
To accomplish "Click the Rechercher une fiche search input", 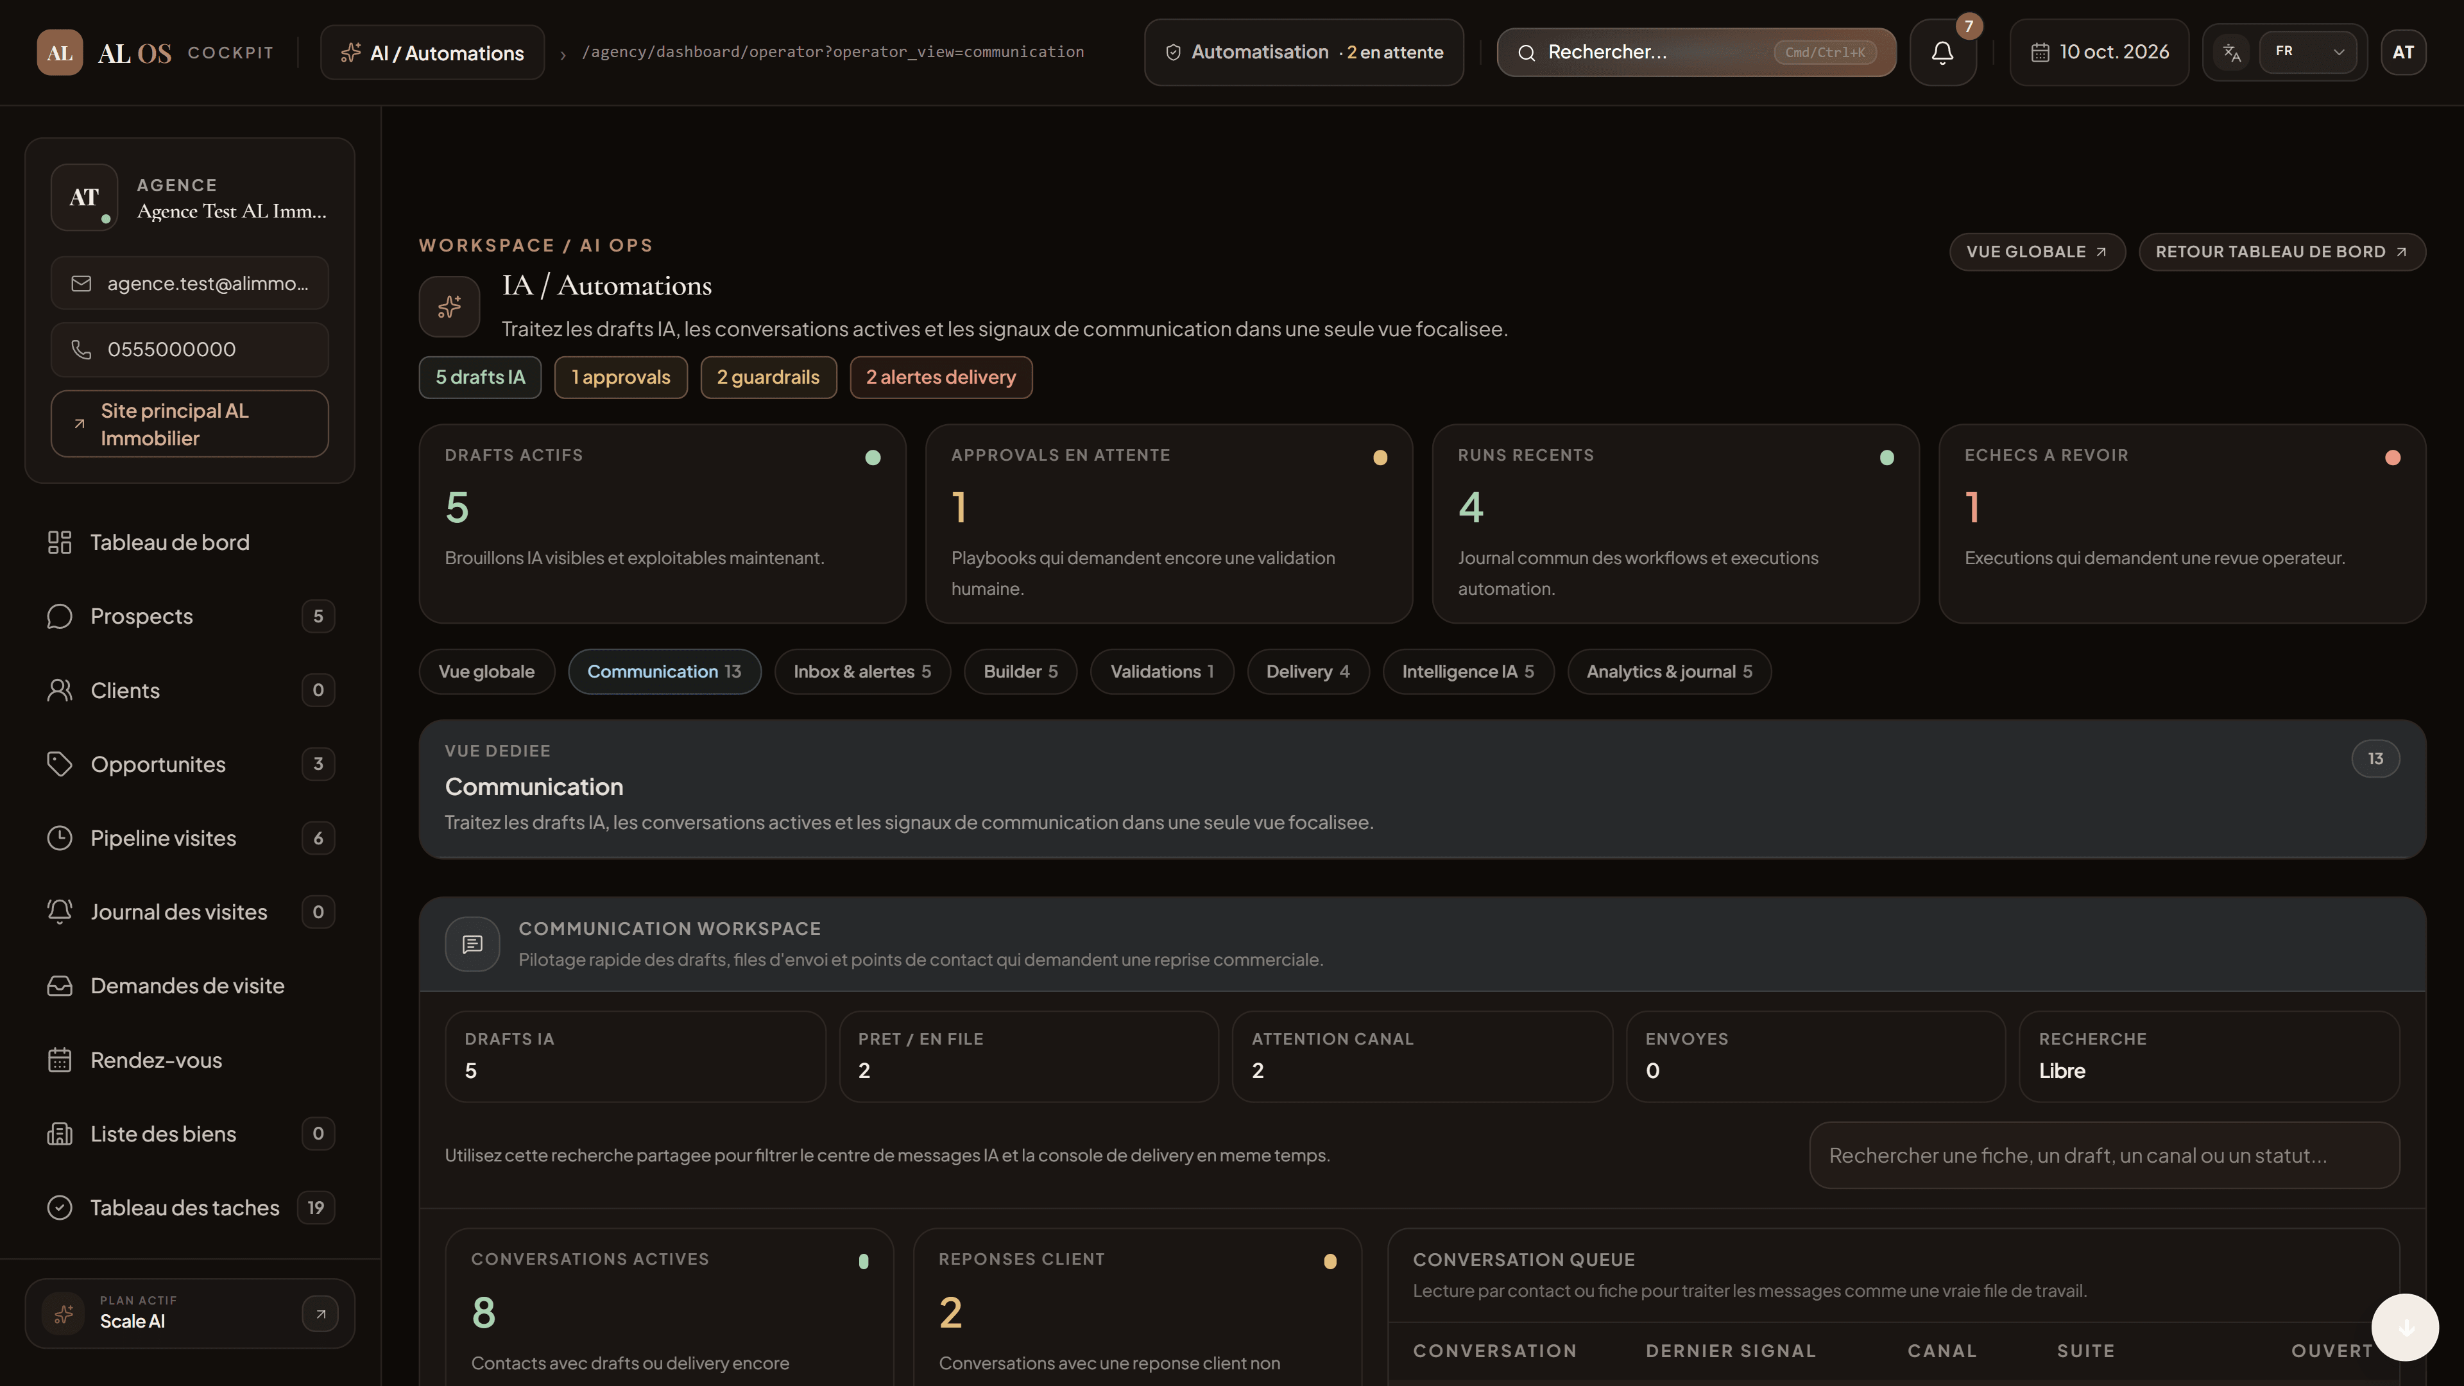I will click(2105, 1156).
